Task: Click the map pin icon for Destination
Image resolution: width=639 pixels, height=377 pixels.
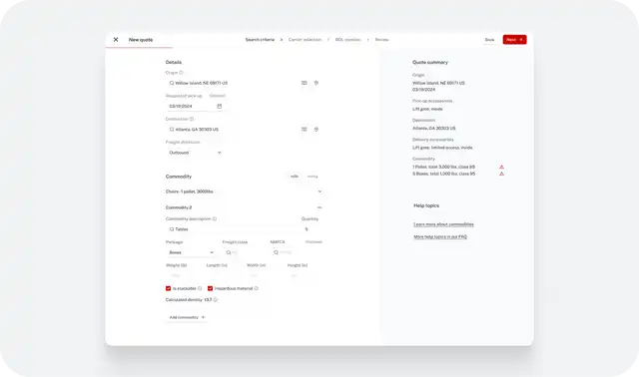Action: tap(316, 129)
